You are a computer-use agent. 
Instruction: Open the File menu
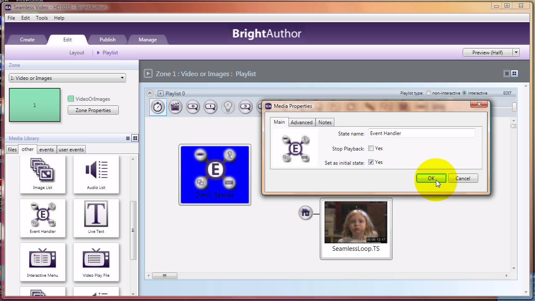[x=11, y=18]
